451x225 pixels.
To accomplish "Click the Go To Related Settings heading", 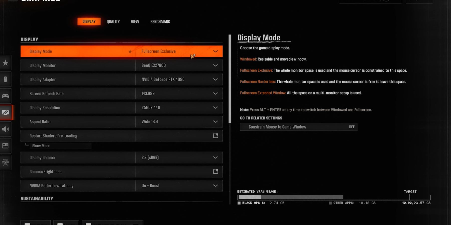I will [x=261, y=118].
